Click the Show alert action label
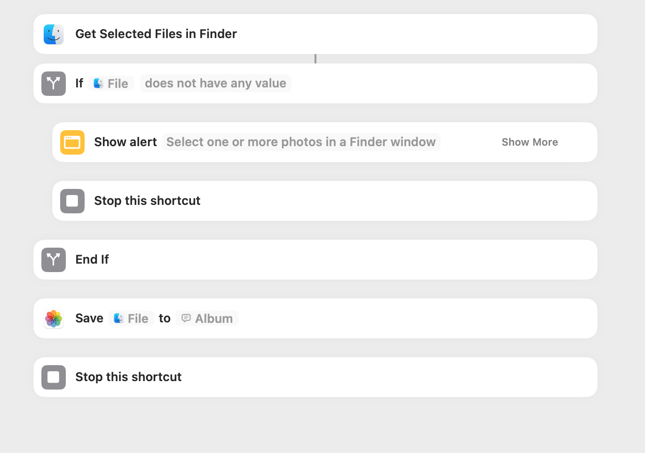 tap(126, 142)
